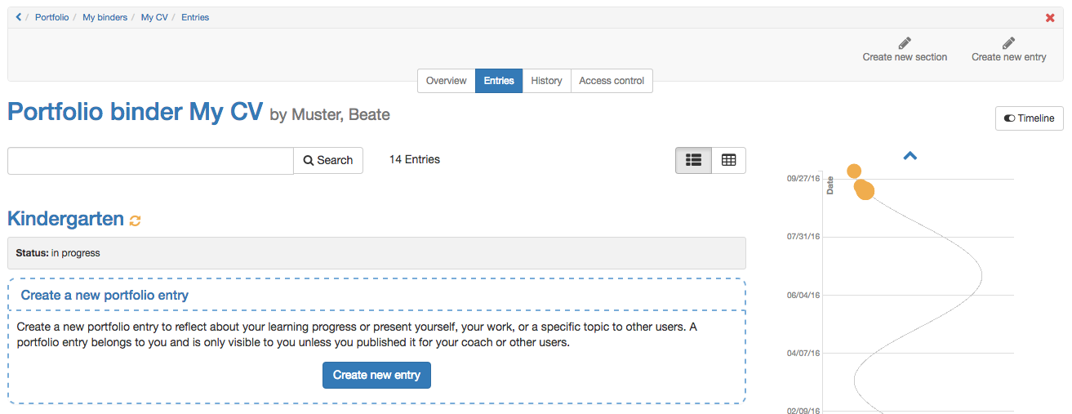Go to Portfolio in breadcrumb
The height and width of the screenshot is (414, 1072).
pyautogui.click(x=51, y=17)
